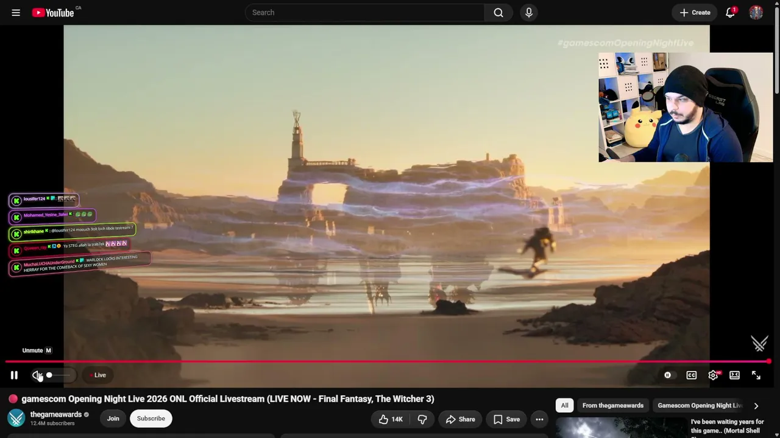Click the gamescom Opening Night Live video title
The image size is (780, 438).
228,399
